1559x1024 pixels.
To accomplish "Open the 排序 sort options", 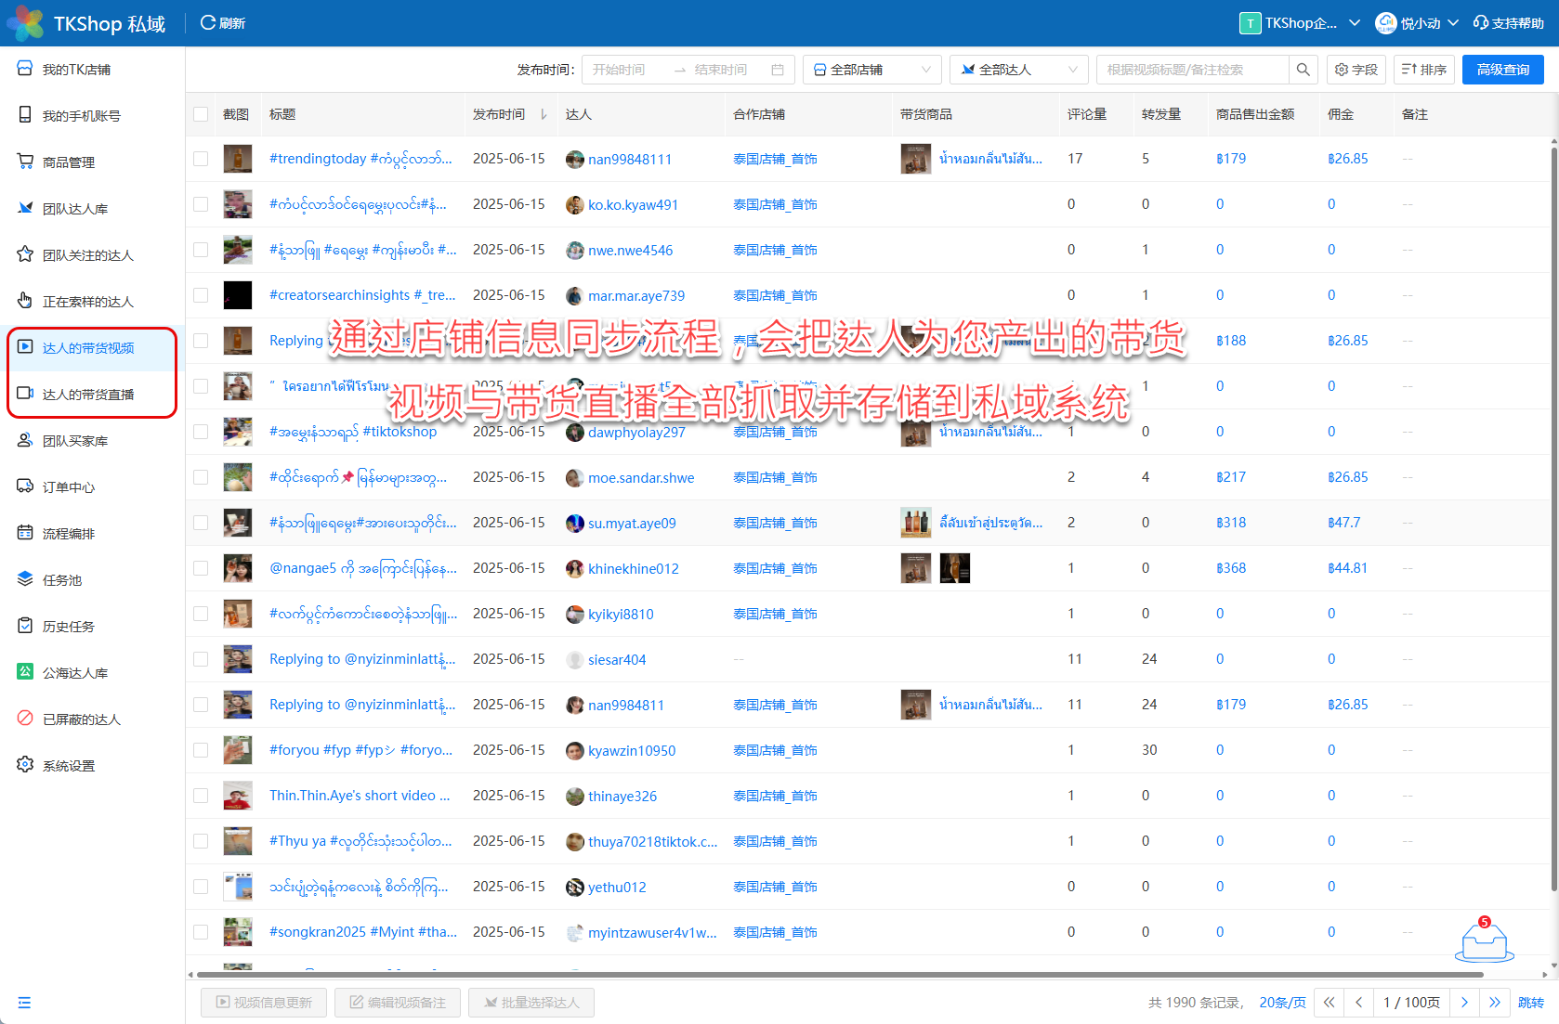I will (x=1424, y=70).
